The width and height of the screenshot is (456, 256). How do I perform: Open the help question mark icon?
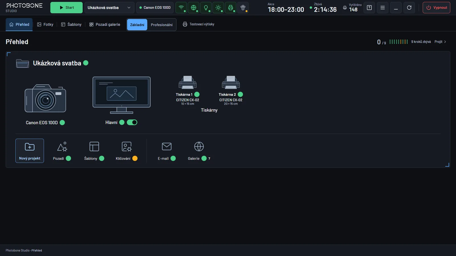point(369,8)
